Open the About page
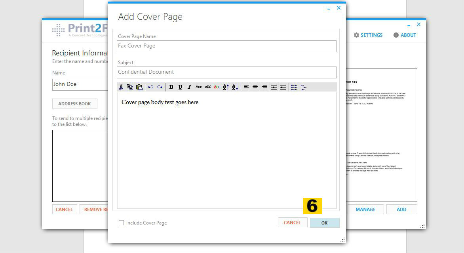Image resolution: width=464 pixels, height=253 pixels. (x=405, y=35)
